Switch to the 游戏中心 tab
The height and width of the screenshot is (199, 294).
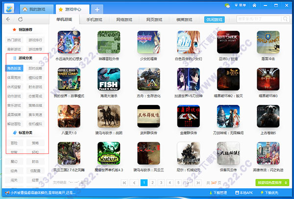pyautogui.click(x=73, y=9)
